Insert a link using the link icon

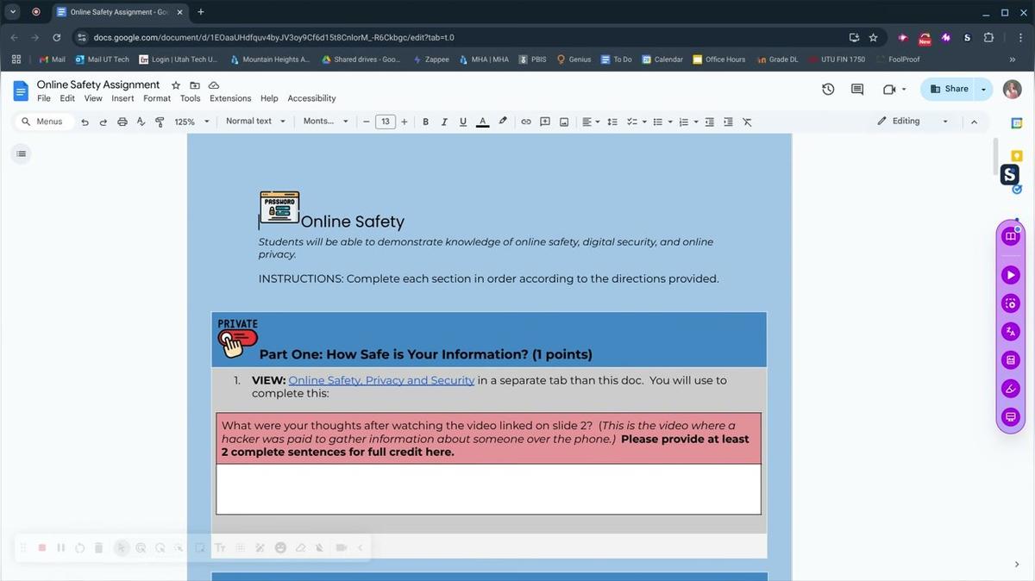click(x=526, y=122)
